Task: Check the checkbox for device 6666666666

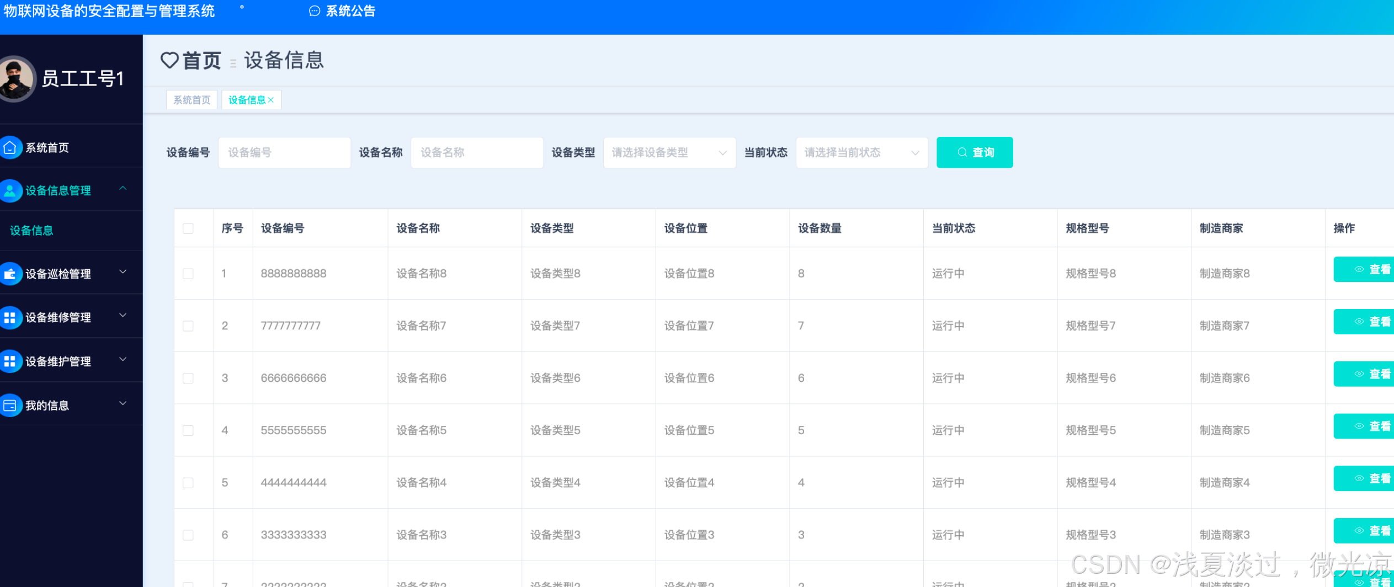Action: pos(188,378)
